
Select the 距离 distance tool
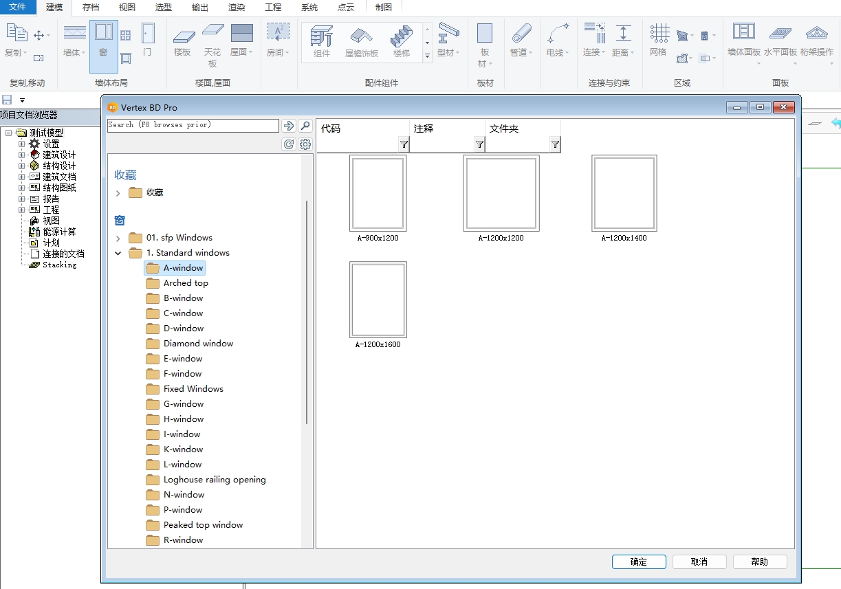coord(623,40)
